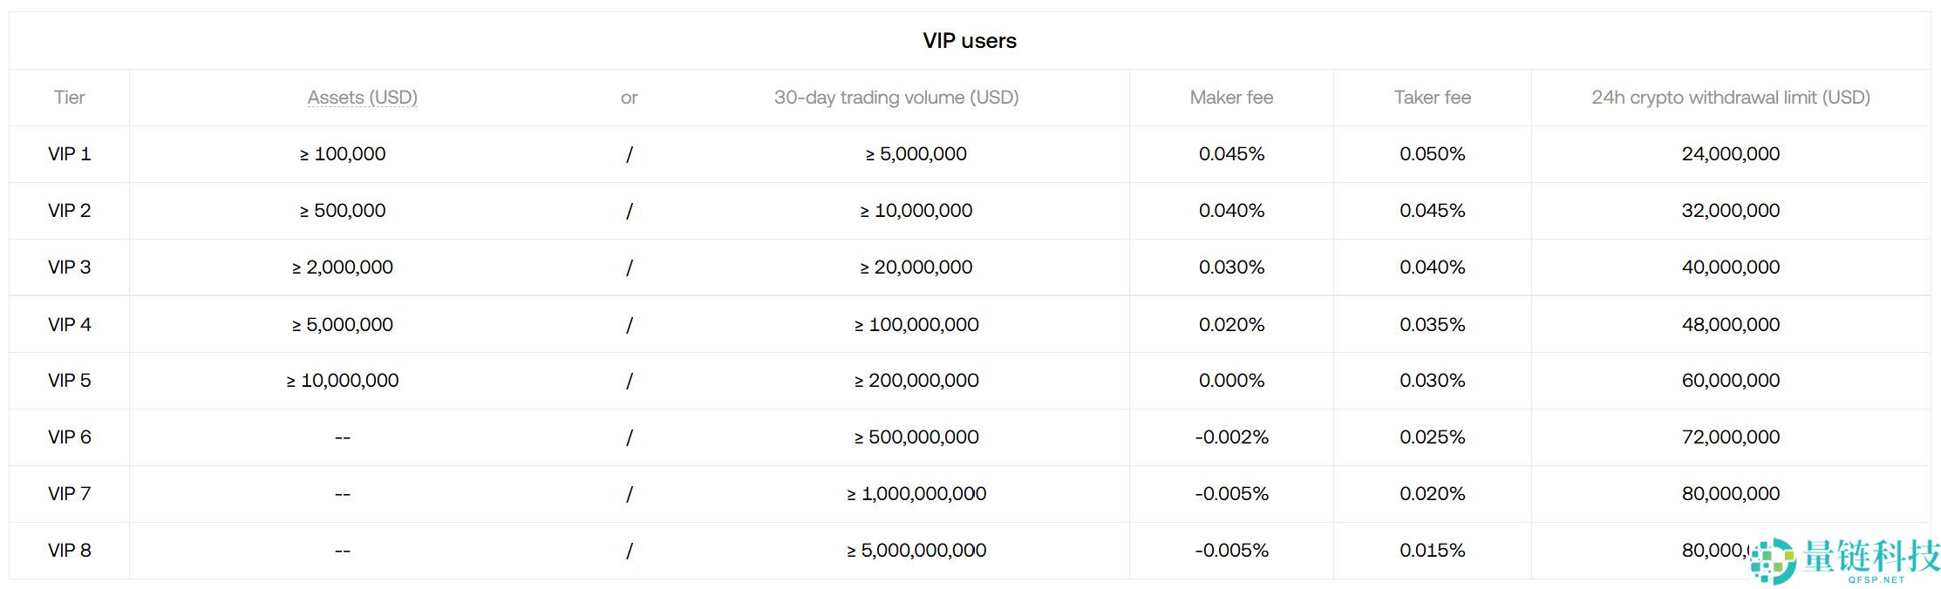Image resolution: width=1941 pixels, height=589 pixels.
Task: Select the VIP 3 tier cell
Action: 69,267
